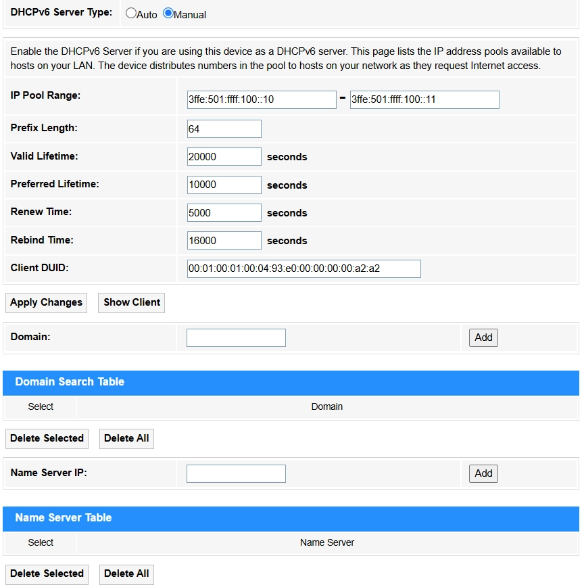Delete All name server entries
This screenshot has width=584, height=587.
tap(126, 574)
